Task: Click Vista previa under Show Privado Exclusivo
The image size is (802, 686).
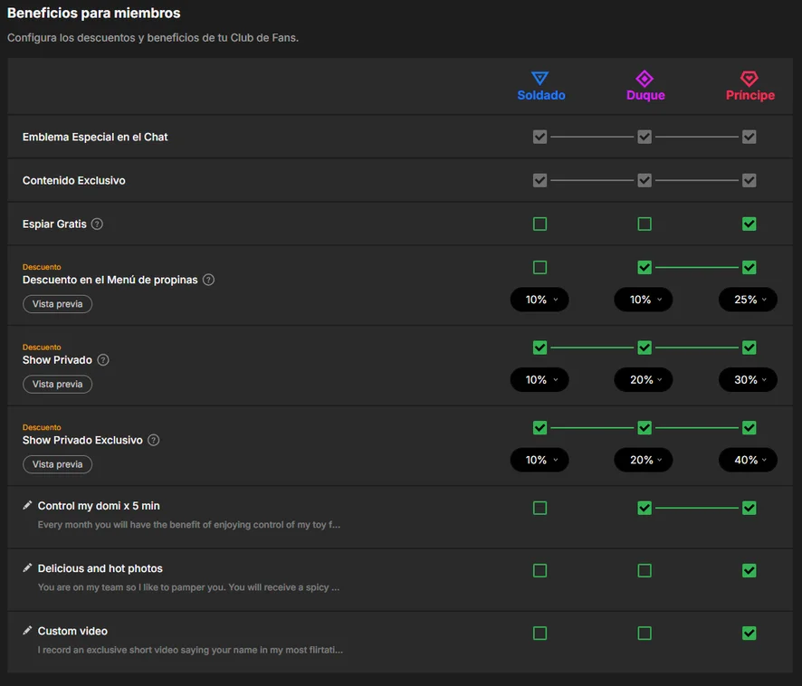Action: [57, 464]
